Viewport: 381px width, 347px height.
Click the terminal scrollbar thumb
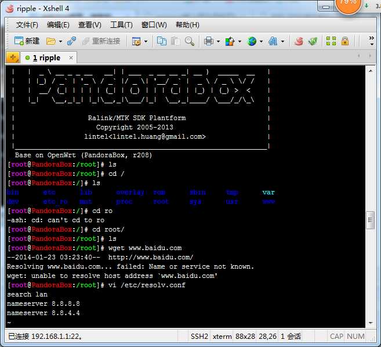371,220
